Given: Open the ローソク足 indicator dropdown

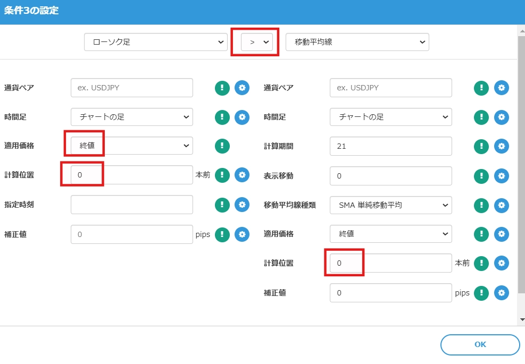Looking at the screenshot, I should (x=155, y=42).
